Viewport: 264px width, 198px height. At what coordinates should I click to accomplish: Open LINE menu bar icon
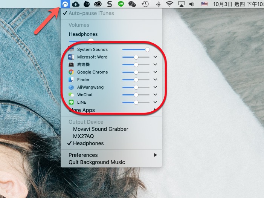(x=121, y=4)
